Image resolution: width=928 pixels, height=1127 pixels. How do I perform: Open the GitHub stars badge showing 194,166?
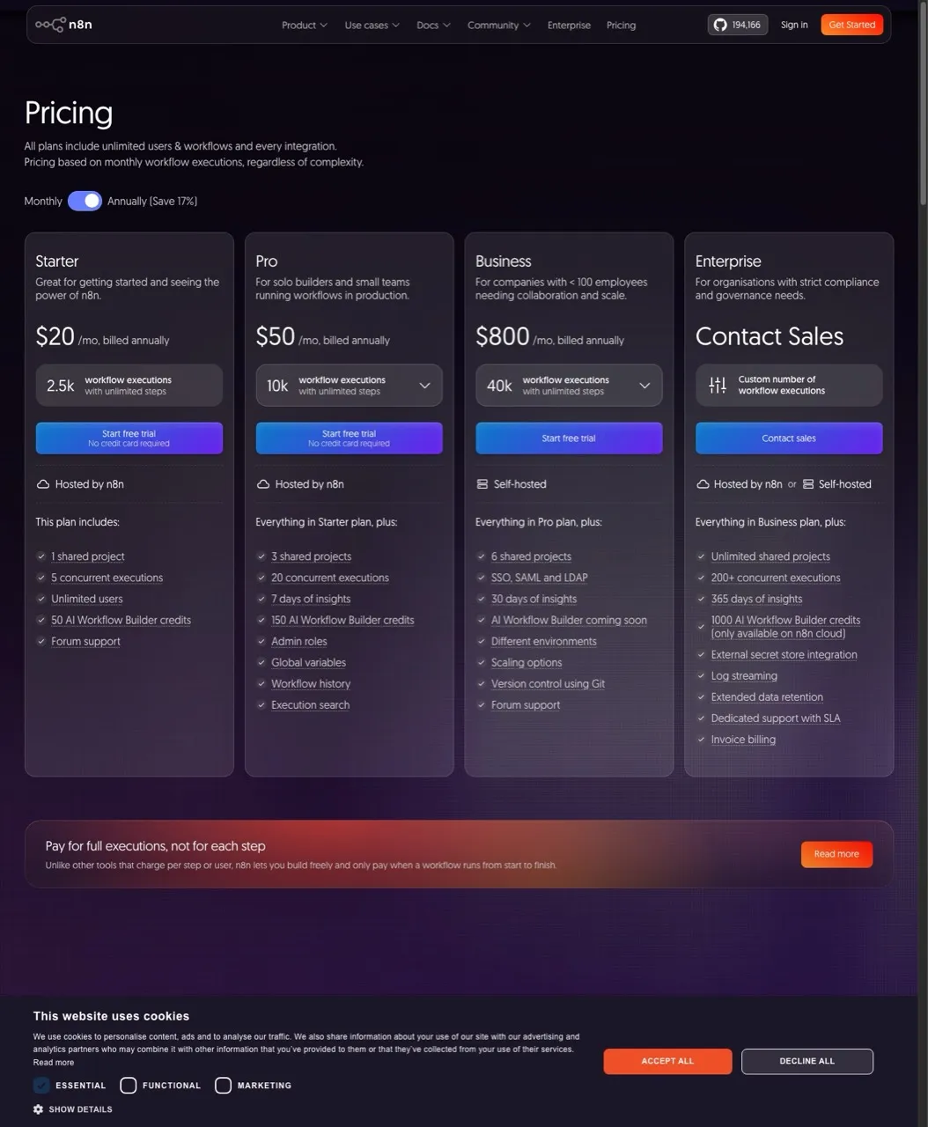[738, 25]
